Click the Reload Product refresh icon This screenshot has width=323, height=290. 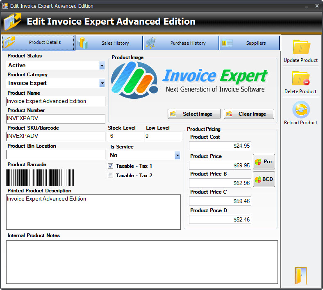point(301,110)
